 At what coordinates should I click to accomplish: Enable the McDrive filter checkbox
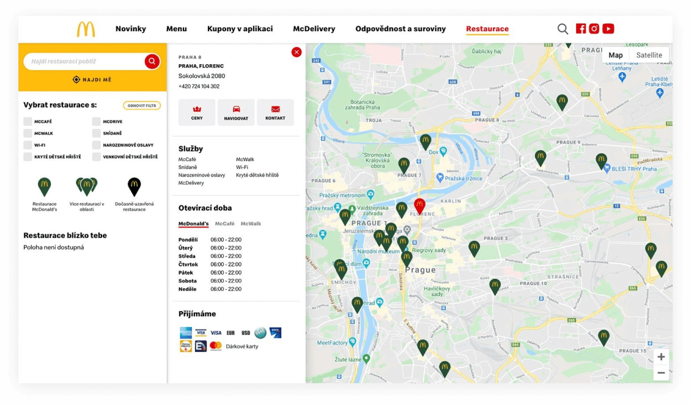pos(97,122)
